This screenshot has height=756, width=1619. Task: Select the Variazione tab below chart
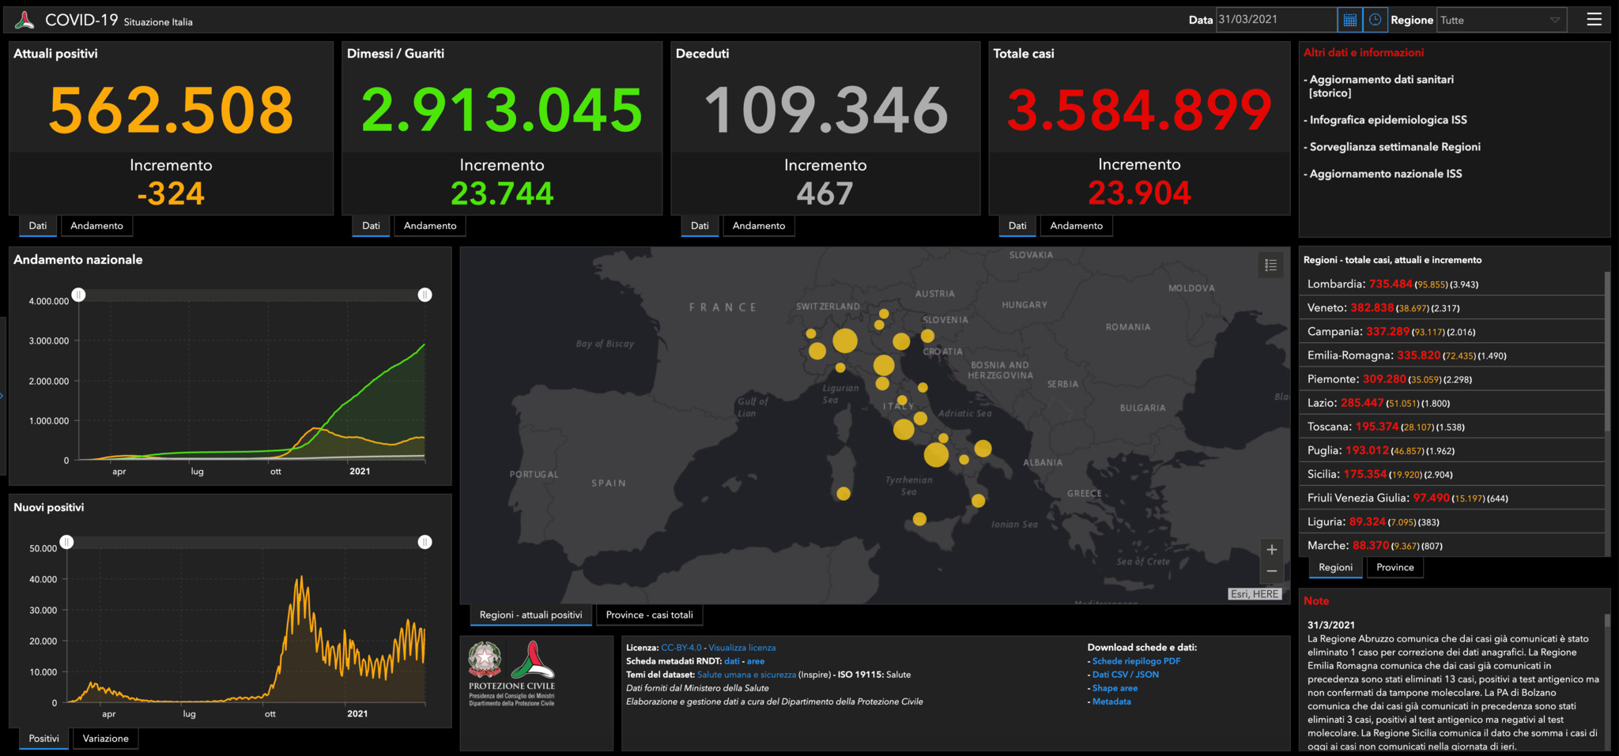[105, 739]
